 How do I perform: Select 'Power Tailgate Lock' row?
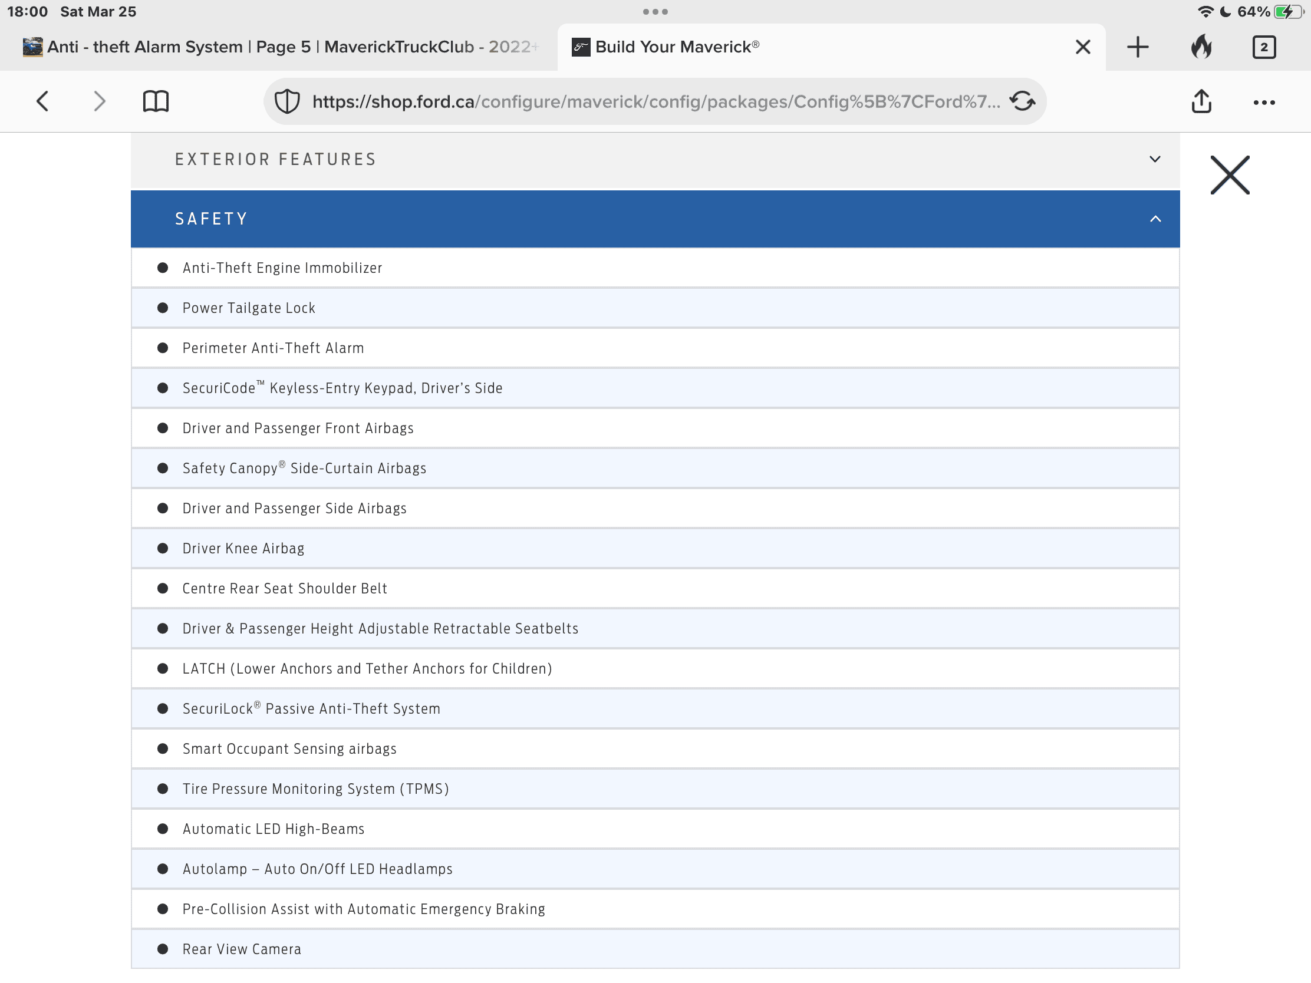pyautogui.click(x=655, y=308)
